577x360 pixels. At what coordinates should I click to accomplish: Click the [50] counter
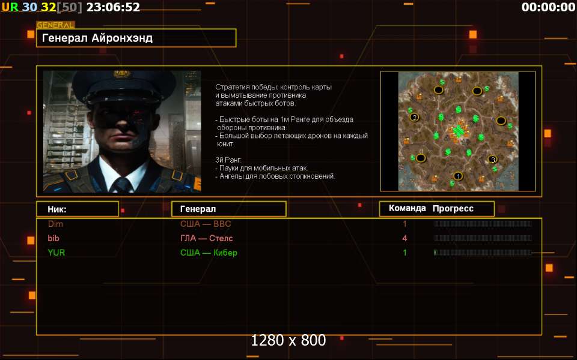click(x=69, y=7)
